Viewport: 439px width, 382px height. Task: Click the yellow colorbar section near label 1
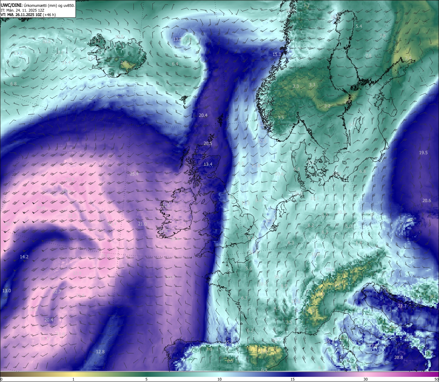tap(73, 374)
